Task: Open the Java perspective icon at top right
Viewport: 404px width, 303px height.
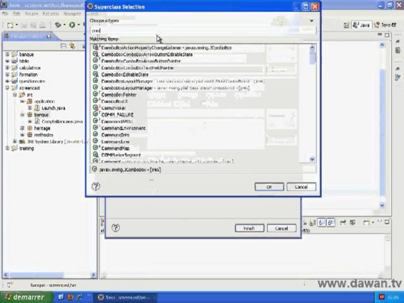Action: point(361,25)
